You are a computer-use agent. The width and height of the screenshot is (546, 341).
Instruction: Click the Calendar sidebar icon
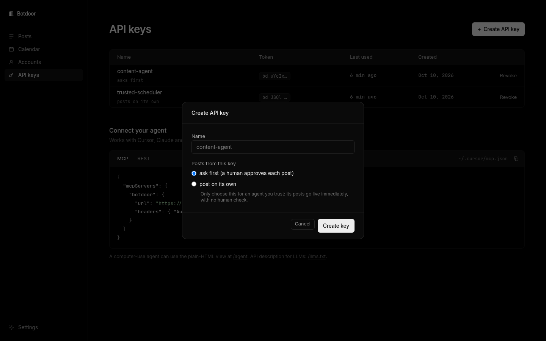click(11, 49)
